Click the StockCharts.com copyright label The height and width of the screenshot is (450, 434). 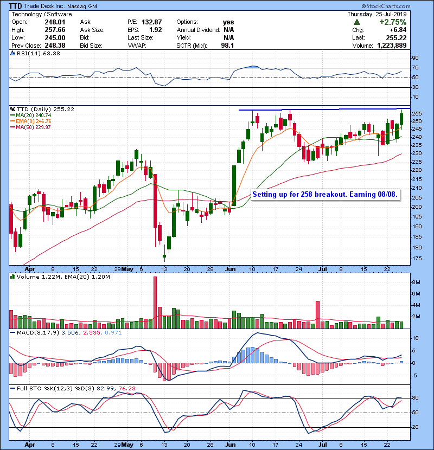tap(386, 6)
